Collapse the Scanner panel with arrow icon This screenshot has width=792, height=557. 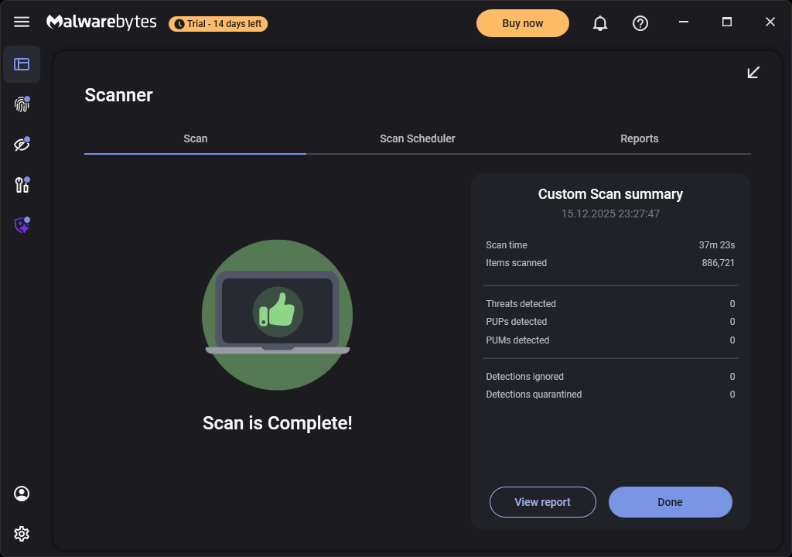(753, 72)
